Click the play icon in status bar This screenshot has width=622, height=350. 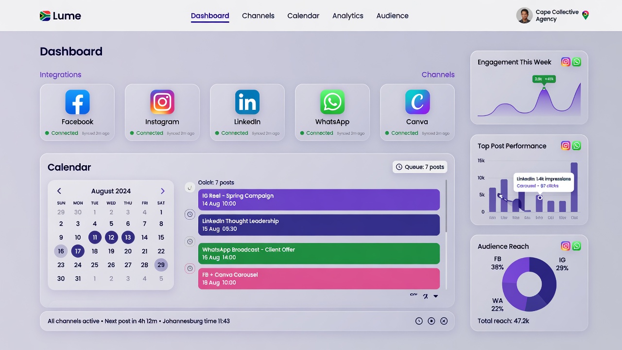pos(432,321)
